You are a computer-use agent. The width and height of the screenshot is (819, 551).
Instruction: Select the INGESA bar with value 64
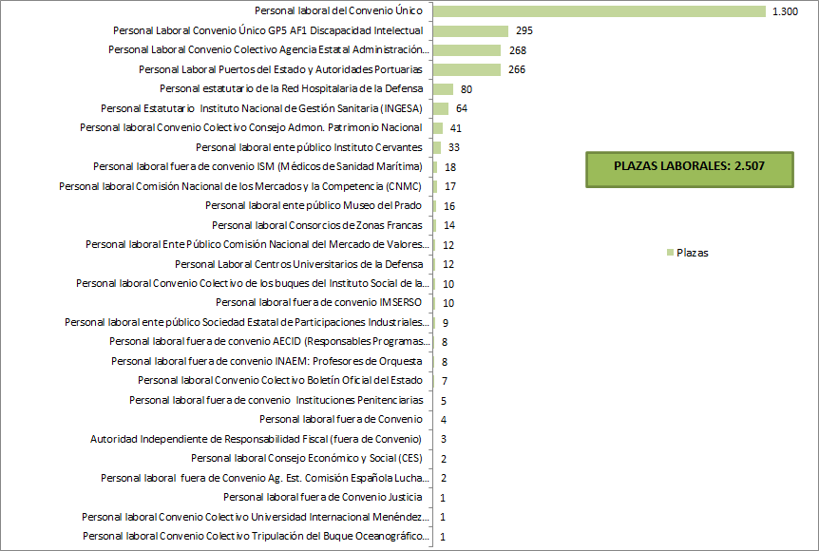[x=440, y=108]
